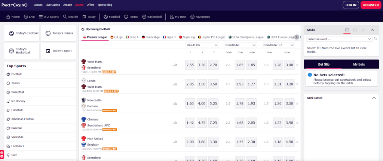Open the Today's Basketball tile
This screenshot has width=383, height=161.
(x=22, y=51)
